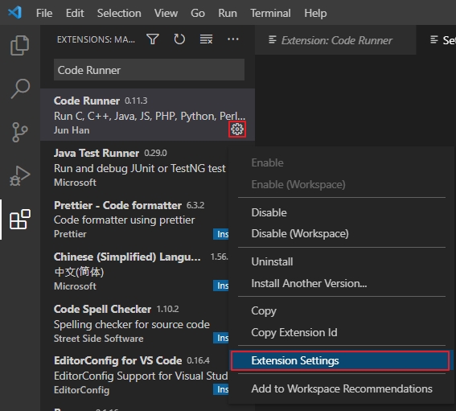The image size is (456, 411).
Task: Click the Code Runner manage gear icon
Action: [237, 129]
